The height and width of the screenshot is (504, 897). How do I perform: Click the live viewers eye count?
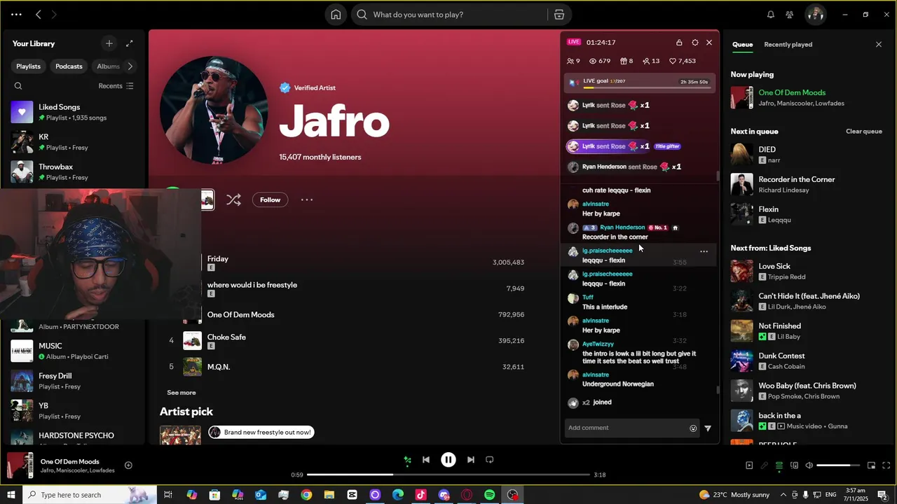coord(600,61)
